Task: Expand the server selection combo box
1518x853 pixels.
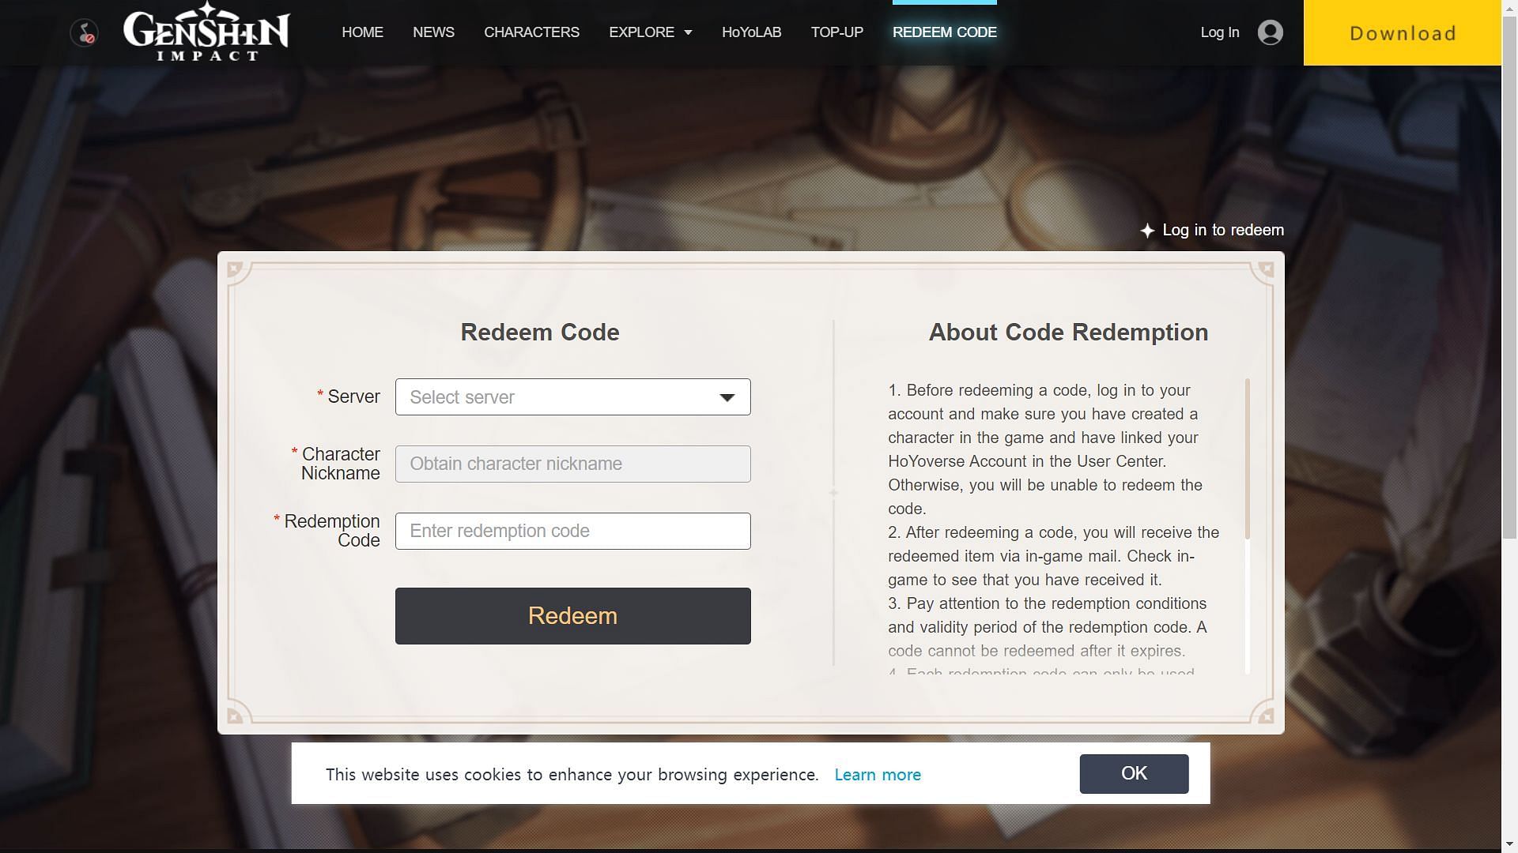Action: [572, 396]
